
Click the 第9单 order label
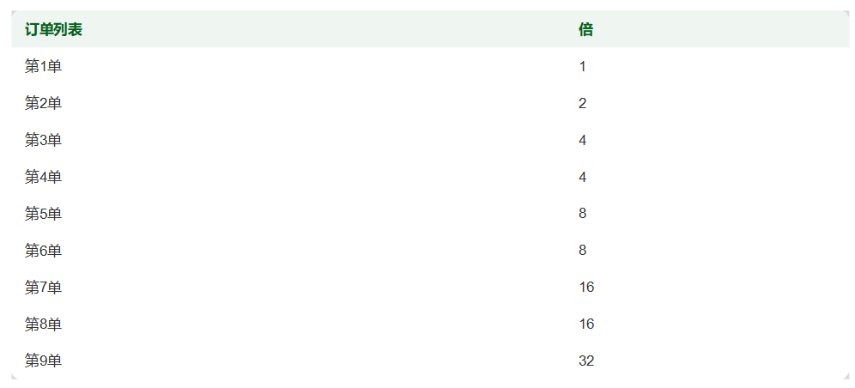[43, 361]
